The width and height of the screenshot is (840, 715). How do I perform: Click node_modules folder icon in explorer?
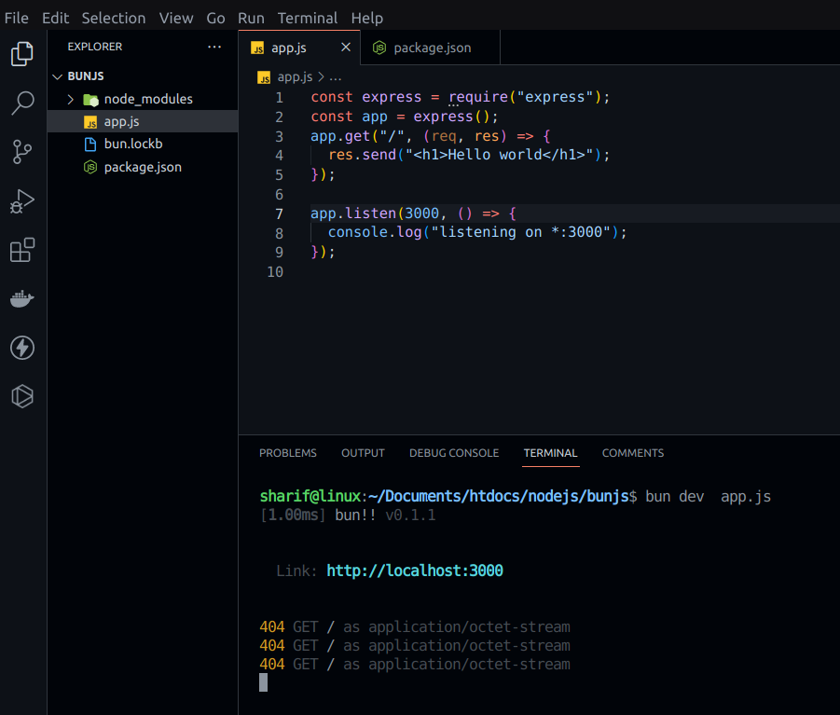tap(91, 100)
